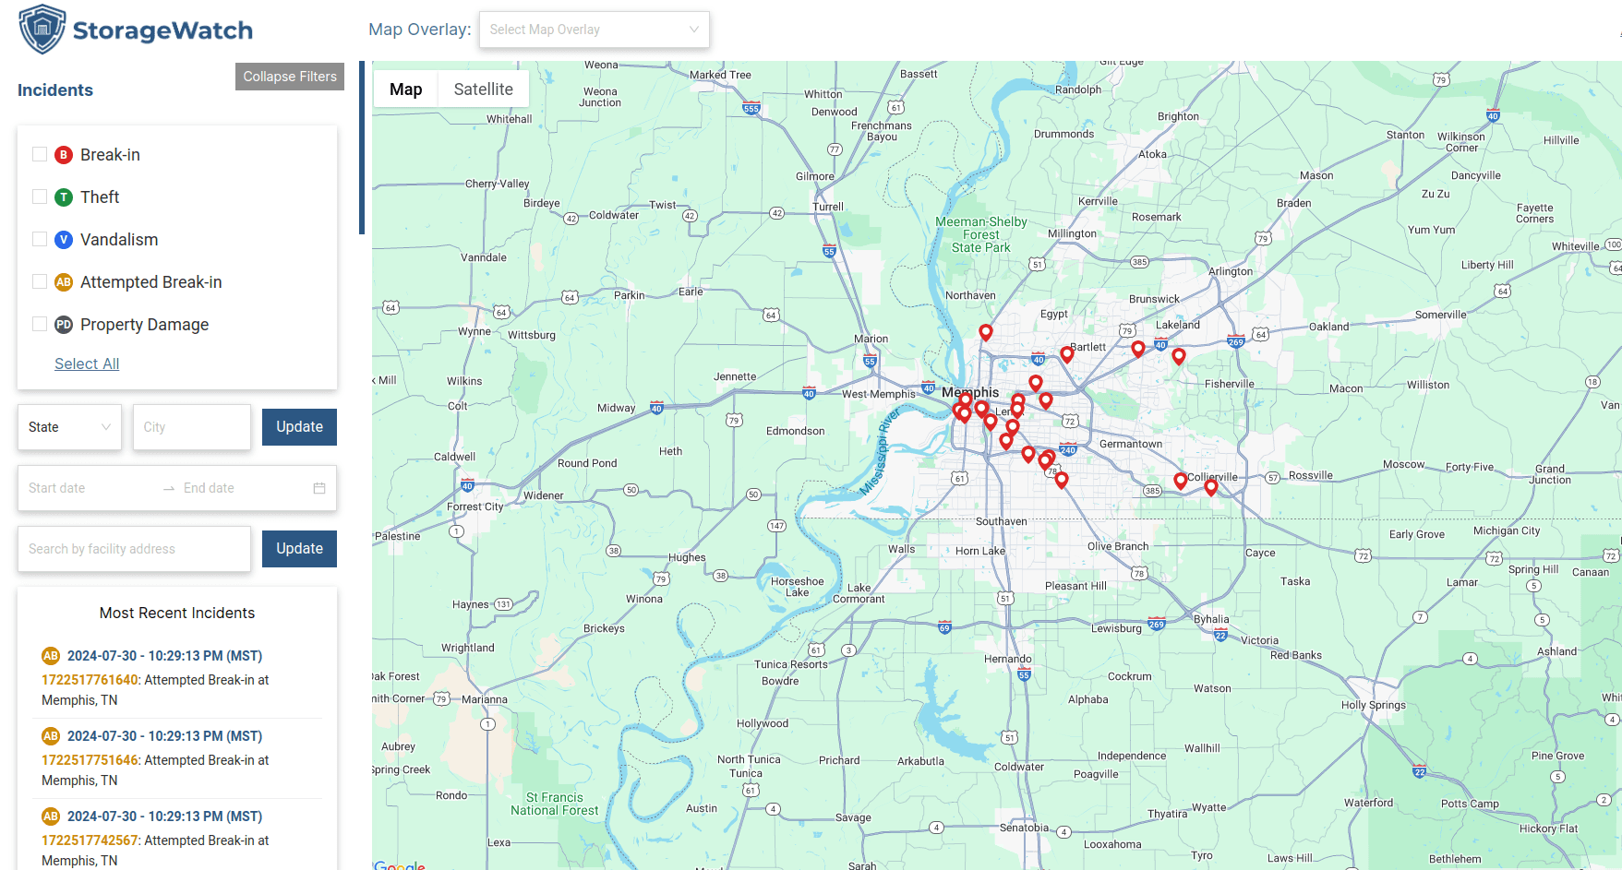Click the map pin near Bartlett
This screenshot has height=870, width=1622.
(1066, 354)
